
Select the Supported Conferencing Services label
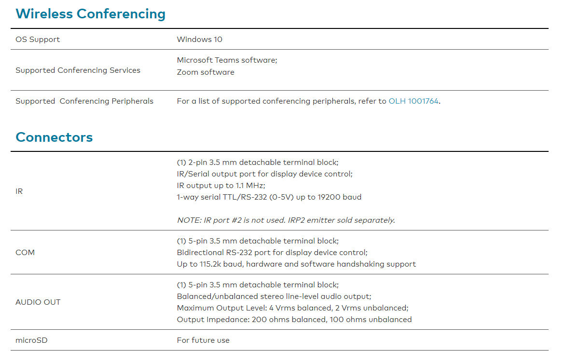tap(78, 70)
